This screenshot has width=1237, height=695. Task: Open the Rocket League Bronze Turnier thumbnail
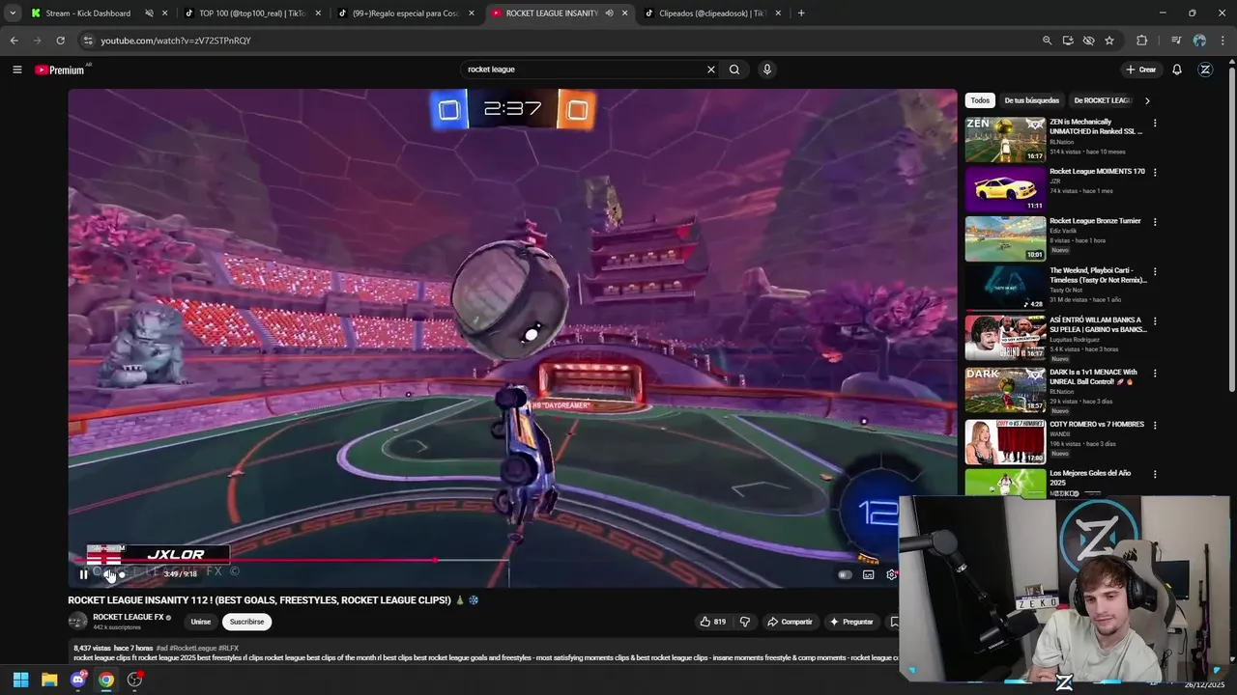1005,238
